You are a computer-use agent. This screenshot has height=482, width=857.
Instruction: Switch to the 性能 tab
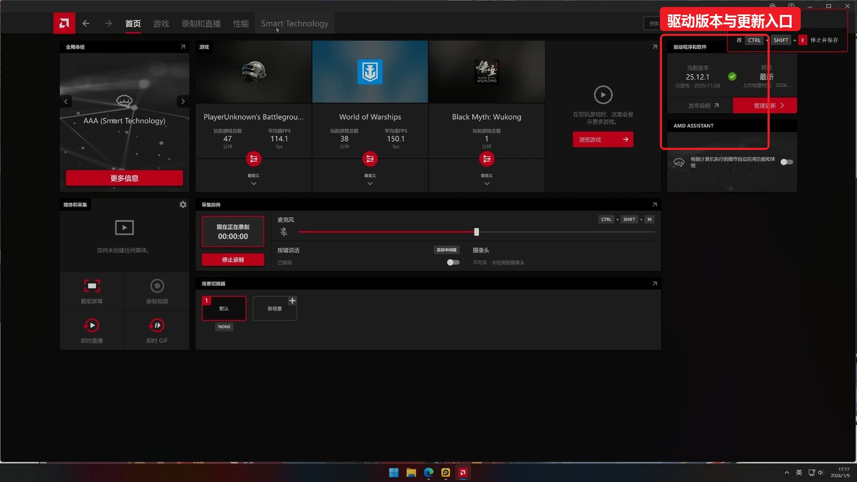(x=240, y=24)
